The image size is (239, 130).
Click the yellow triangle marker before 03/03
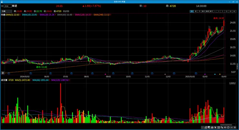[x=220, y=74]
